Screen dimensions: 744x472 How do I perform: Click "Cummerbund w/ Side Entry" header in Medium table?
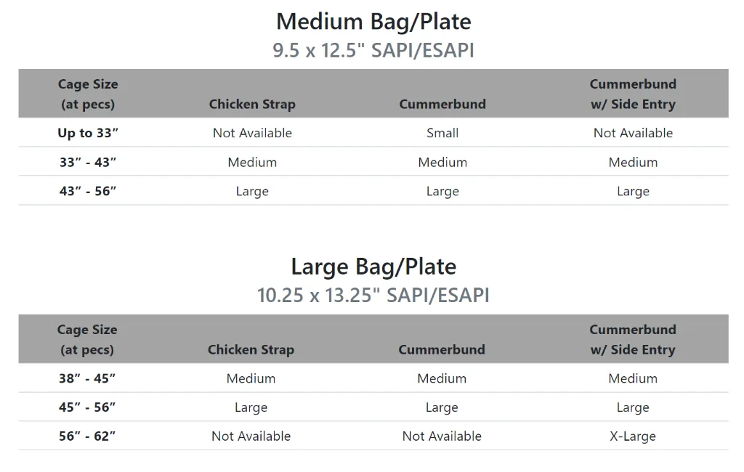point(633,94)
